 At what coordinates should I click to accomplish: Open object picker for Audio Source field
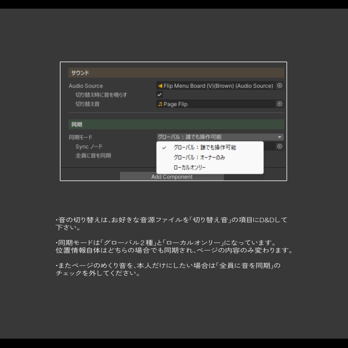(x=279, y=86)
